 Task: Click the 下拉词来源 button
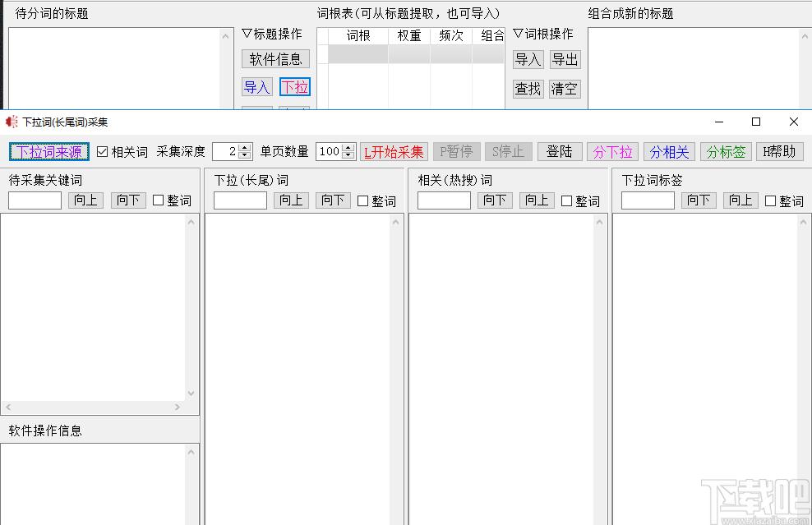click(49, 152)
